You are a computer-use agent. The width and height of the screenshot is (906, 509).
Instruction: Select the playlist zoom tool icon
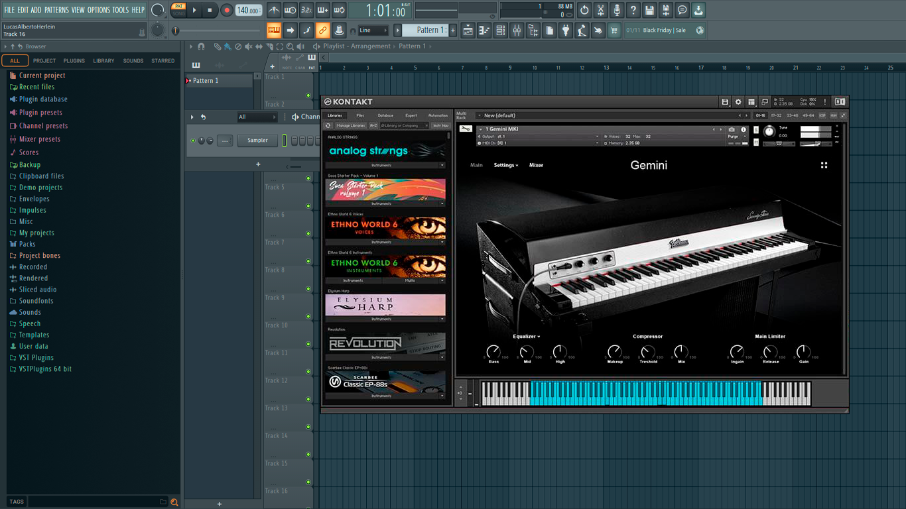tap(290, 46)
